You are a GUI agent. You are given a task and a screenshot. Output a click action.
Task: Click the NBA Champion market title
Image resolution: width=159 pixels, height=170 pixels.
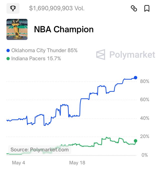pos(64,29)
